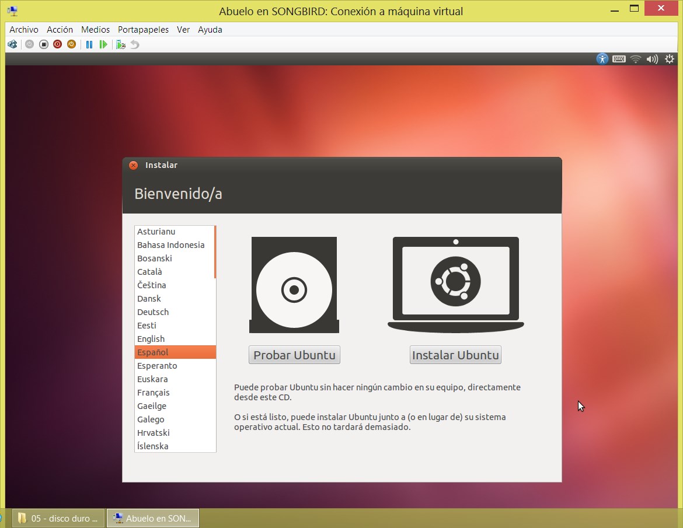Pause the virtual machine

89,44
